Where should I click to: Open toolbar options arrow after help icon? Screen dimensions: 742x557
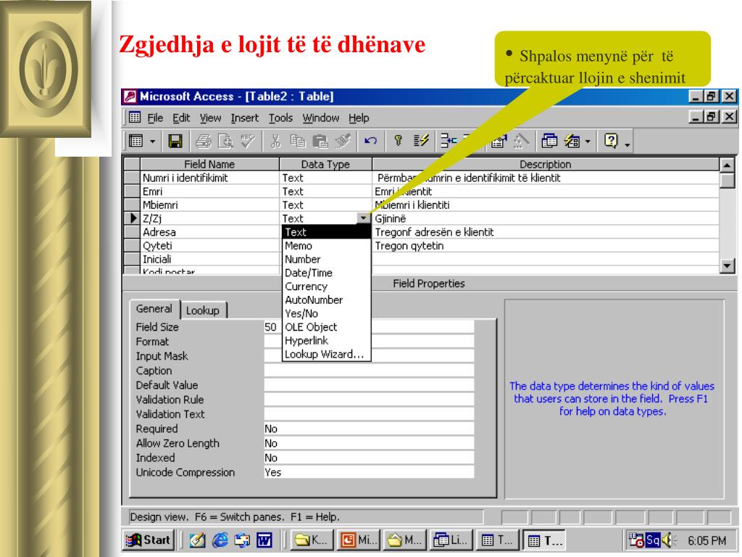627,144
